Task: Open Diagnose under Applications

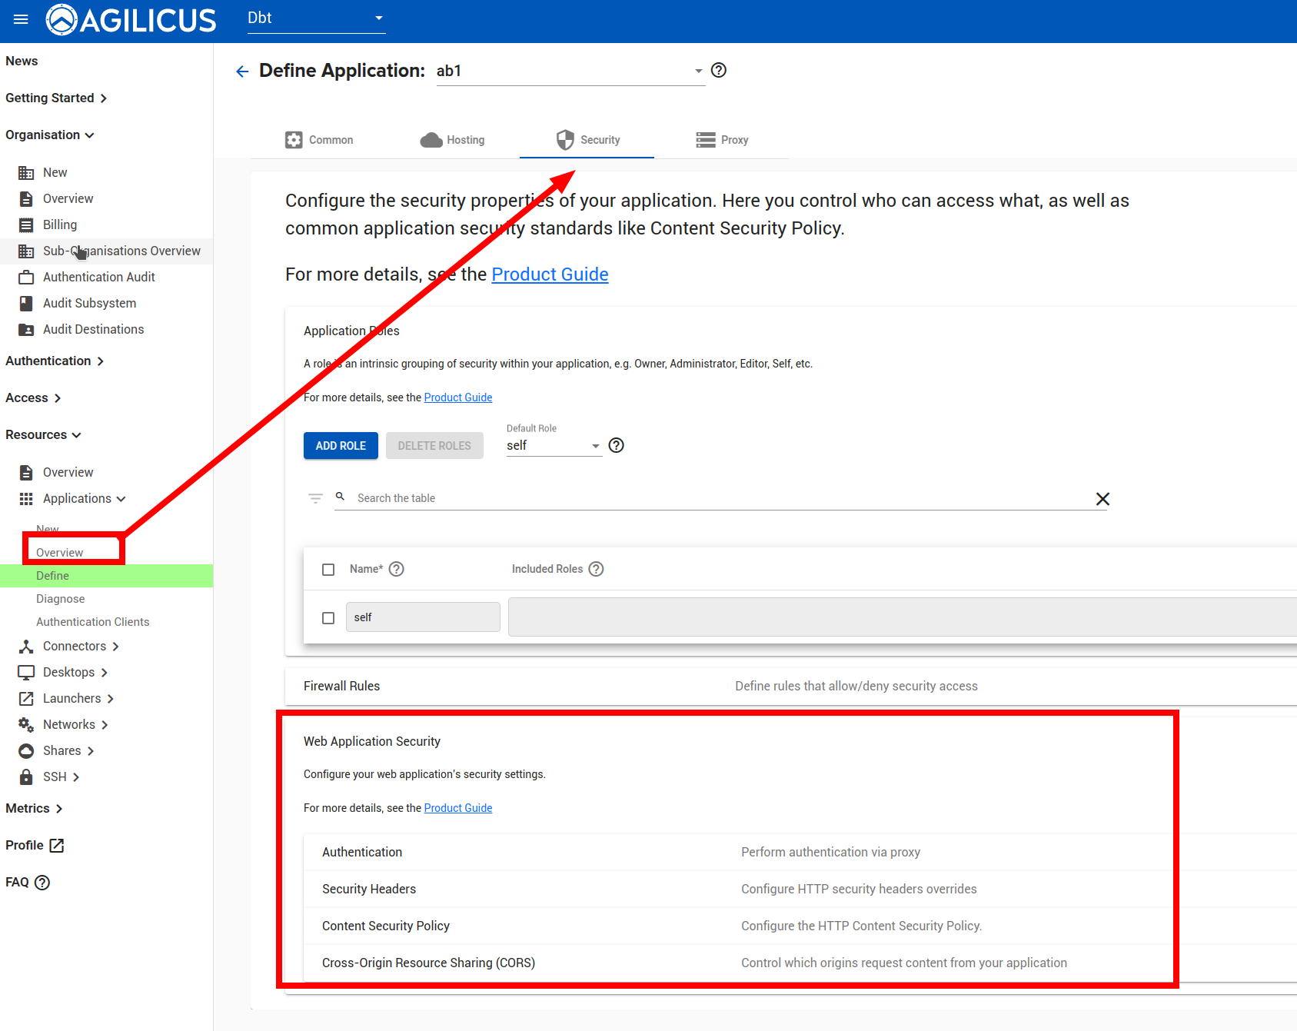Action: pyautogui.click(x=61, y=599)
